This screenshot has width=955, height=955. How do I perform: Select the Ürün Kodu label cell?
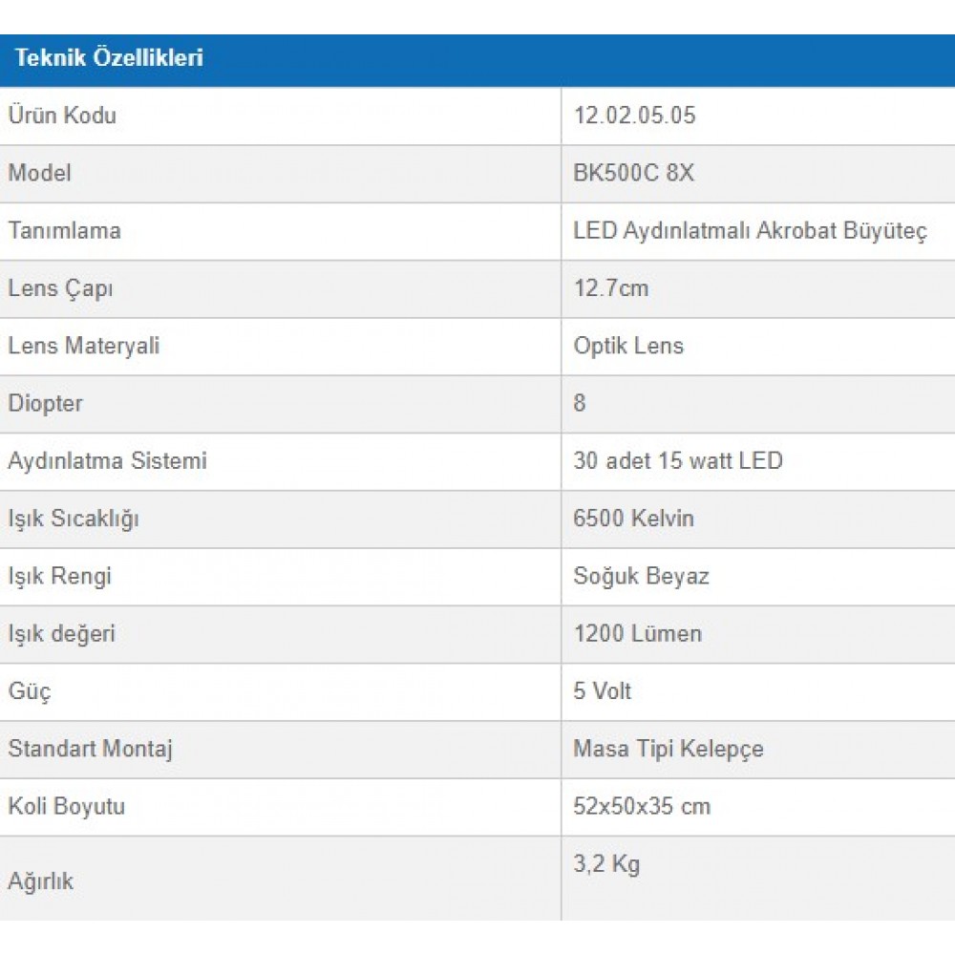(280, 116)
